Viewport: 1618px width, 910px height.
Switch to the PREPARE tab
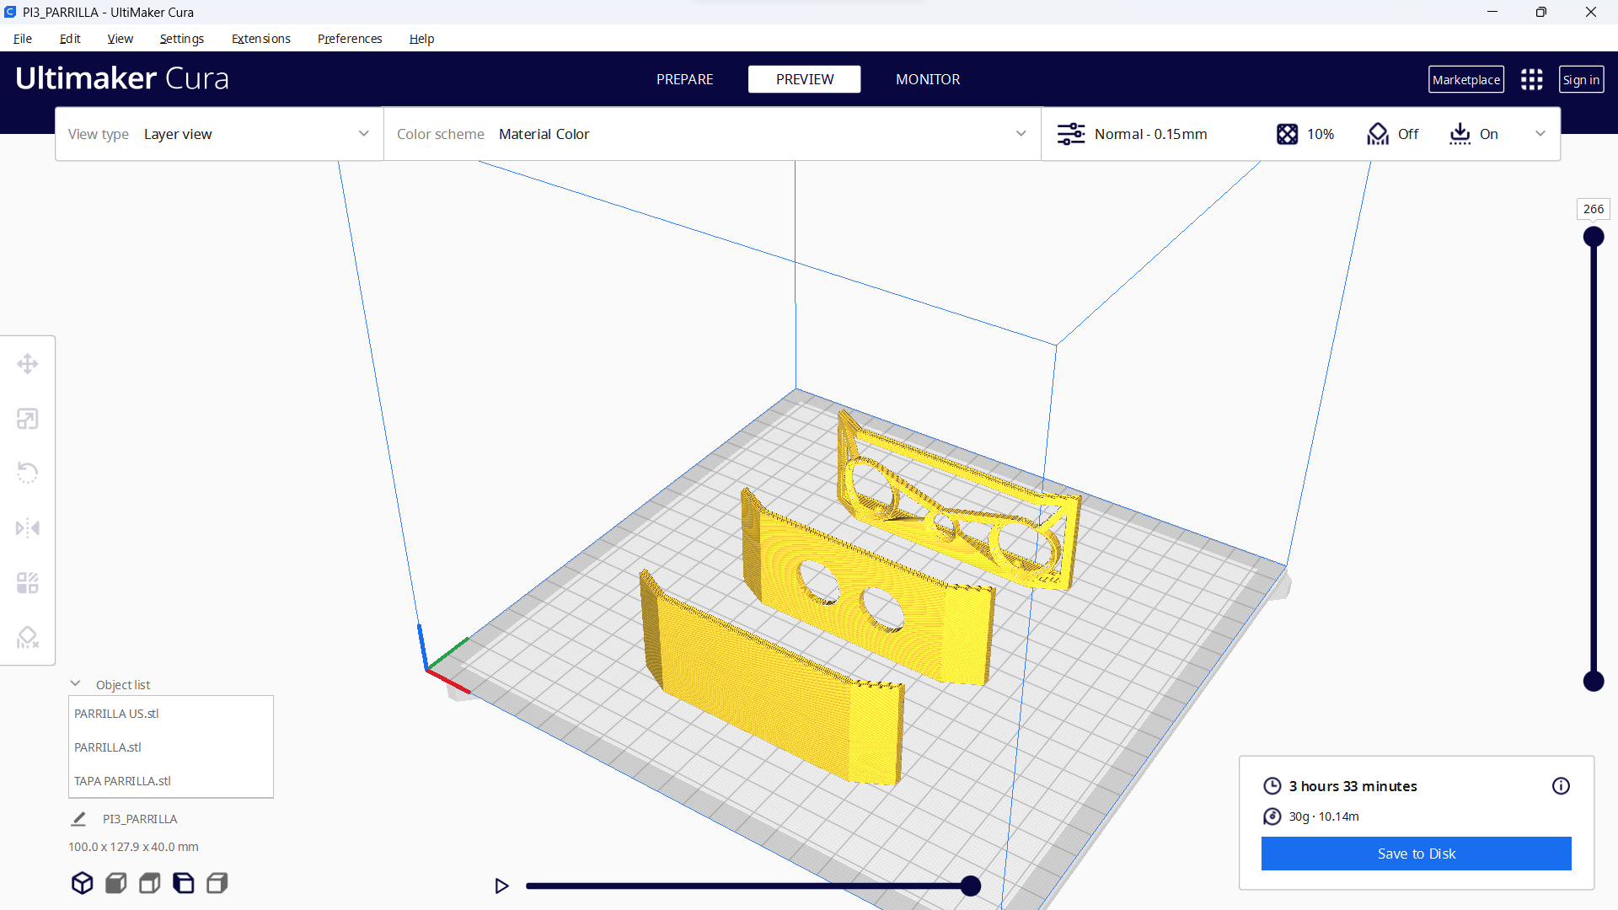pos(686,79)
